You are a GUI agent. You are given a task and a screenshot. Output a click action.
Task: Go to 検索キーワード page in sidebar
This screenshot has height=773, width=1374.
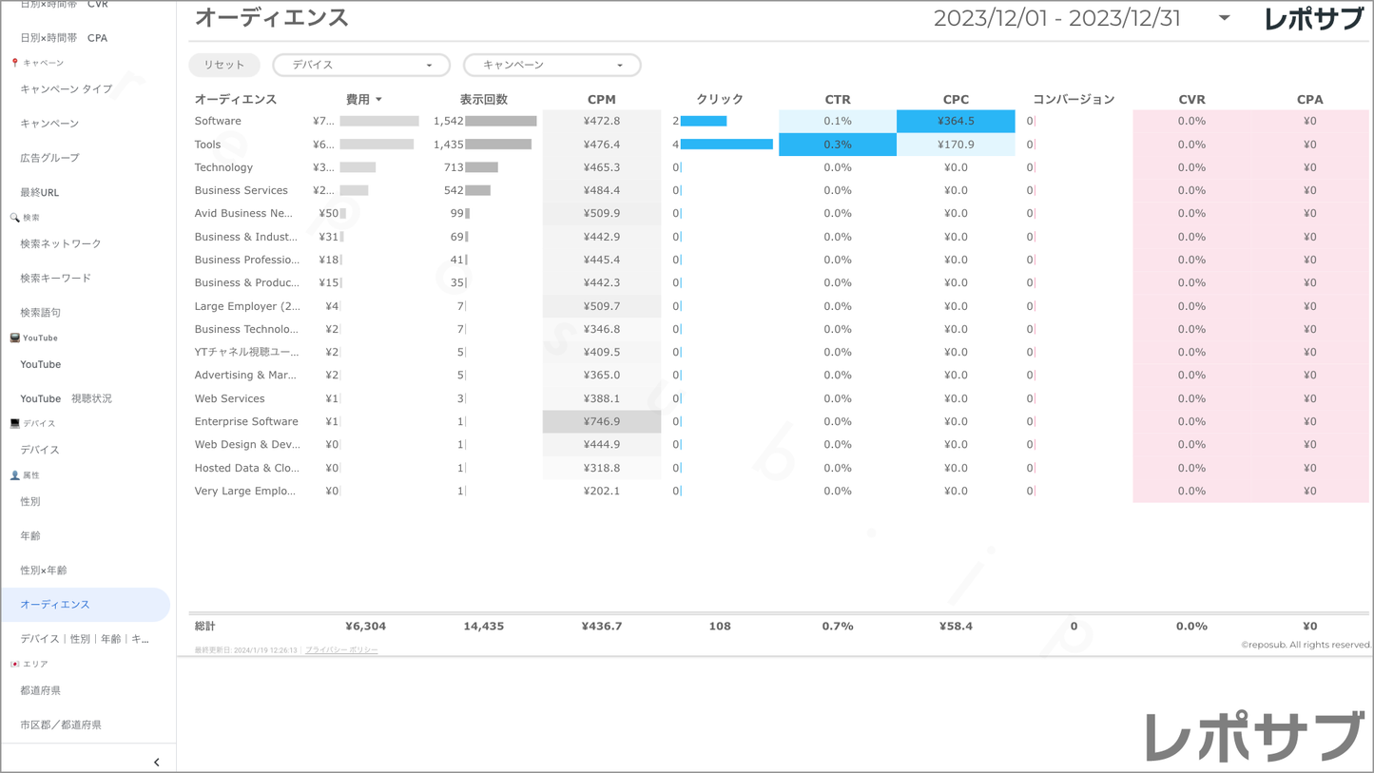56,278
